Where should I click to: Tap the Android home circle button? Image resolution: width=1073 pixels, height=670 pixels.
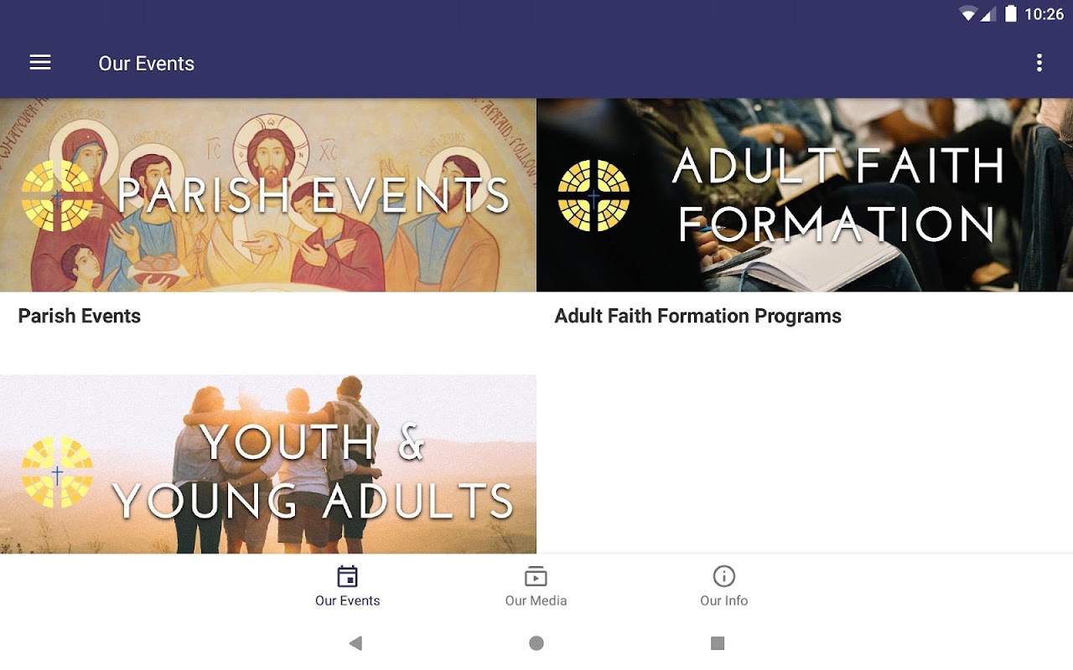pyautogui.click(x=536, y=643)
